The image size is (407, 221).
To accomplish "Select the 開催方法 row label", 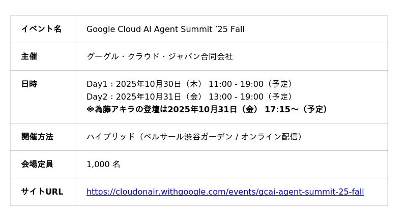I will 37,137.
